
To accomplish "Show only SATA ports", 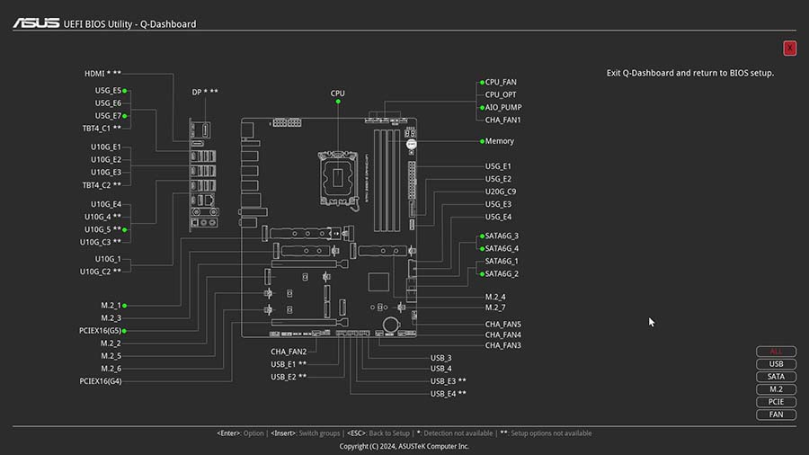I will pyautogui.click(x=776, y=377).
